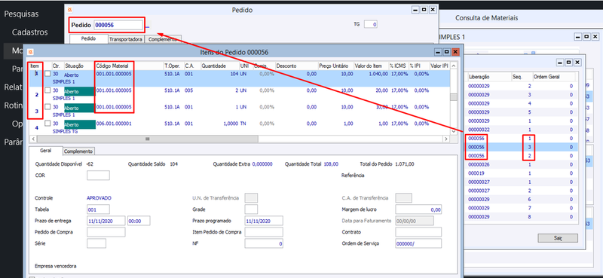The width and height of the screenshot is (603, 278).
Task: Click quantity cell showing 104
Action: 234,74
